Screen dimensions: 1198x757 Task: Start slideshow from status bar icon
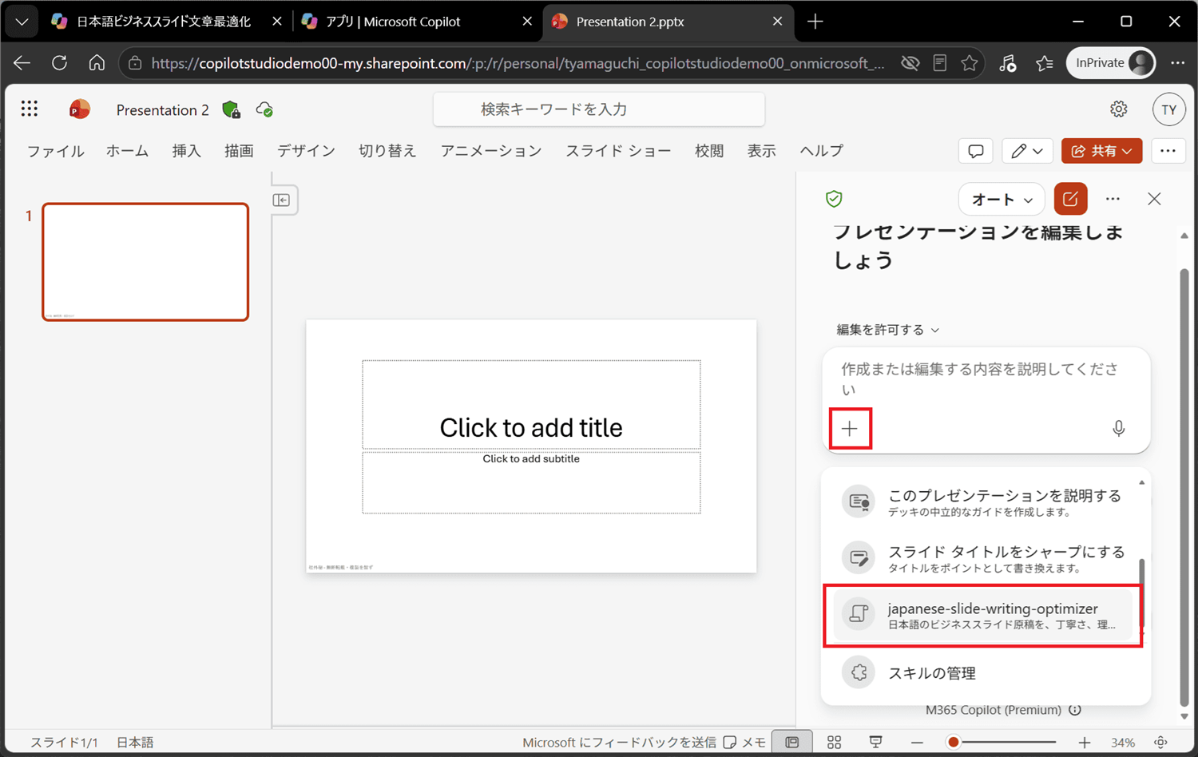[x=875, y=743]
